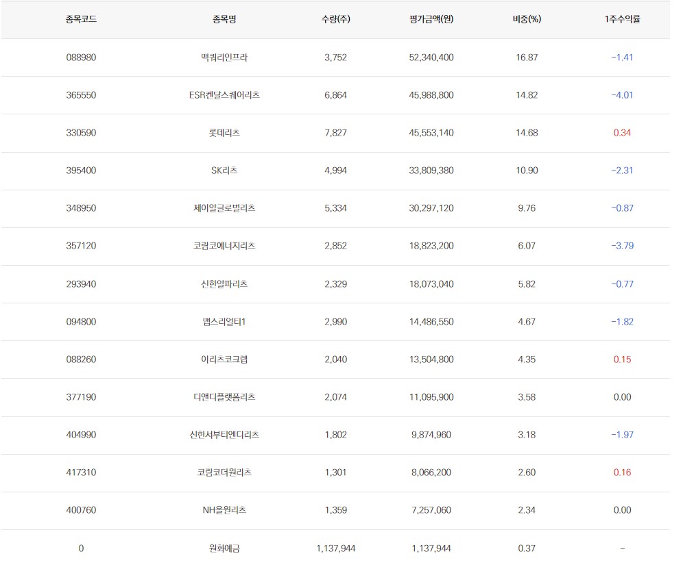Image resolution: width=683 pixels, height=567 pixels.
Task: Select stock code 293940
Action: (81, 284)
